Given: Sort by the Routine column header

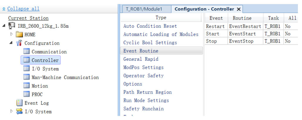Looking at the screenshot, I should (242, 18).
